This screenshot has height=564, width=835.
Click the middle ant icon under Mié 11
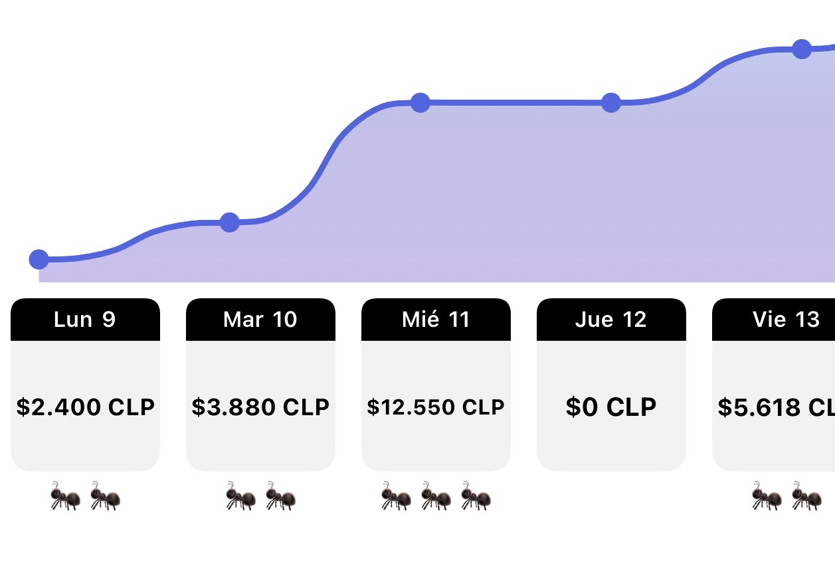(436, 496)
